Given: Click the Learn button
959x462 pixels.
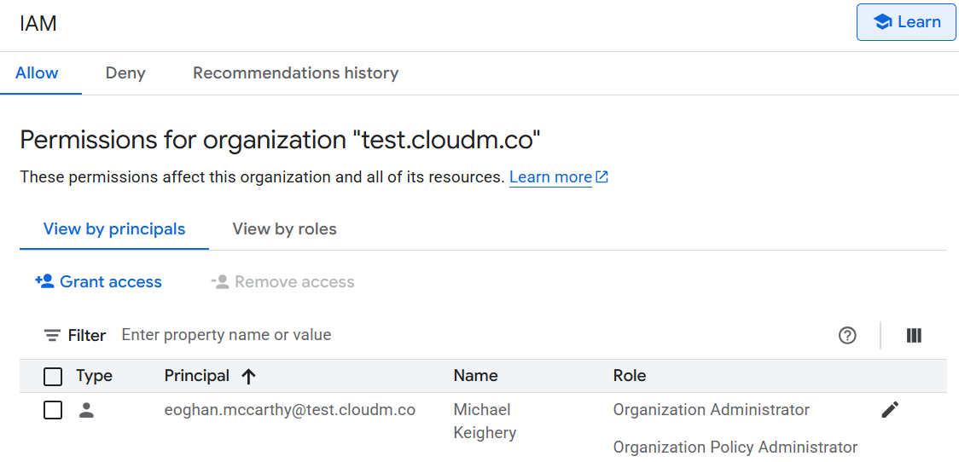Looking at the screenshot, I should pyautogui.click(x=906, y=22).
